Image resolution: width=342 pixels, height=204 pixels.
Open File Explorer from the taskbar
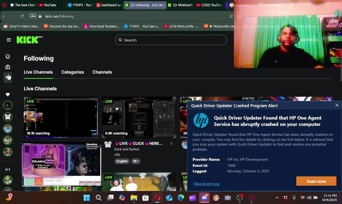click(134, 198)
